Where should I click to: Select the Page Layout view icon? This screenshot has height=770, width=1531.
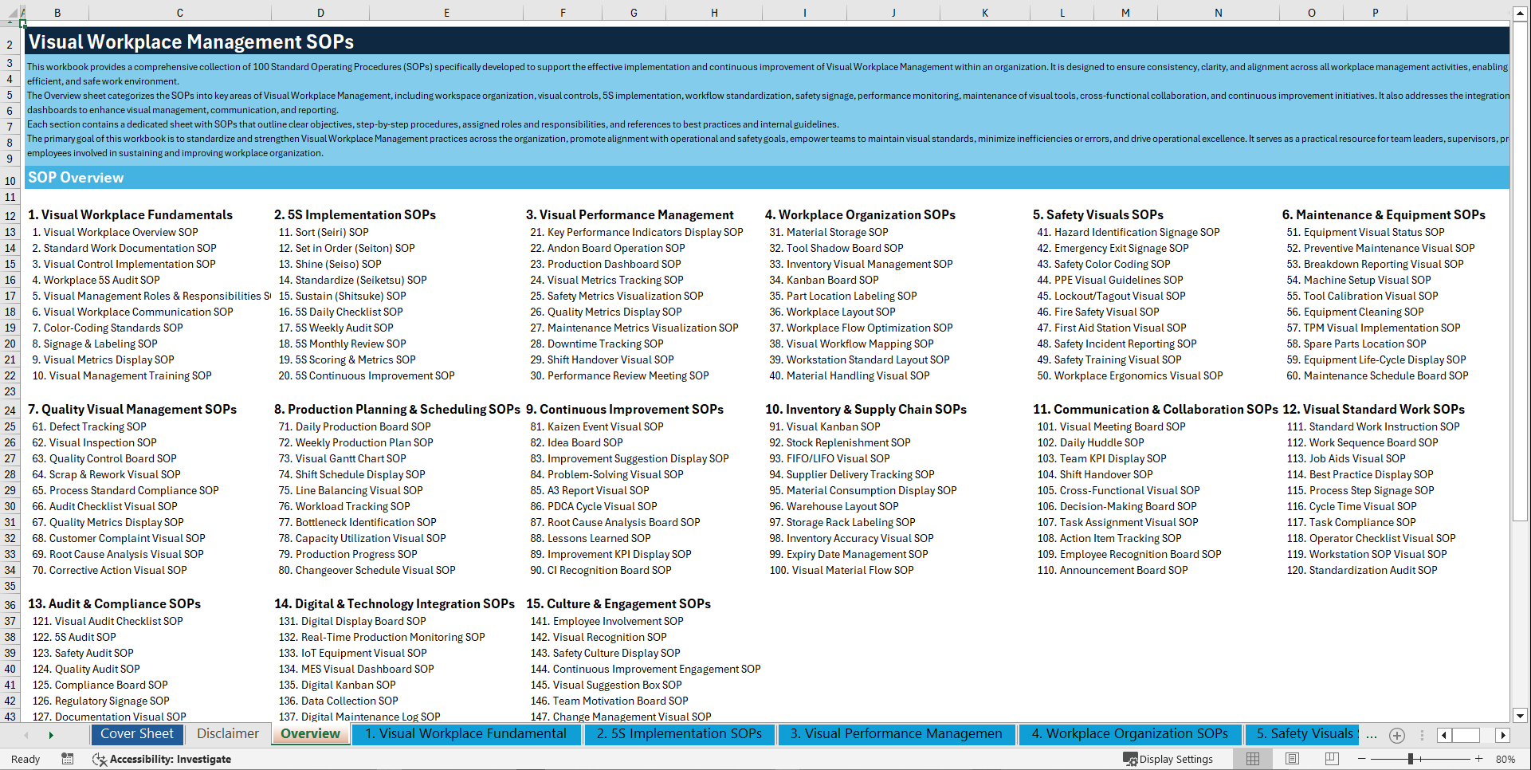pos(1292,759)
